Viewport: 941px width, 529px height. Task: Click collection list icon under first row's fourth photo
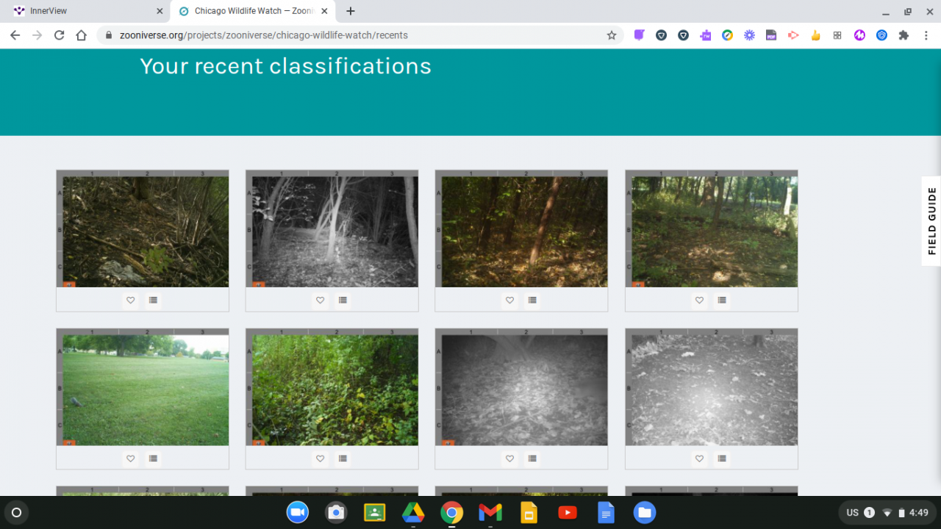pos(722,300)
